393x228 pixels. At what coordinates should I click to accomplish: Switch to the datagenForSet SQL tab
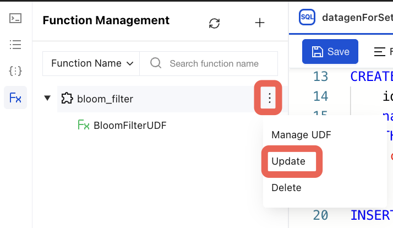click(357, 18)
